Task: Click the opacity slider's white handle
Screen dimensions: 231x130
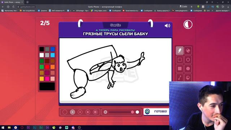Action: [x=137, y=112]
